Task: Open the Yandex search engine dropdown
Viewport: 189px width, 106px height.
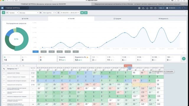Action: pos(14,13)
